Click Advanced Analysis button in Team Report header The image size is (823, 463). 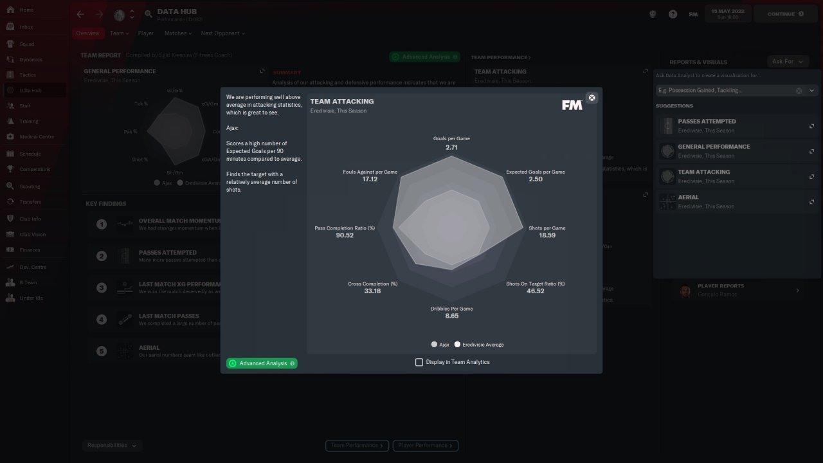coord(424,57)
